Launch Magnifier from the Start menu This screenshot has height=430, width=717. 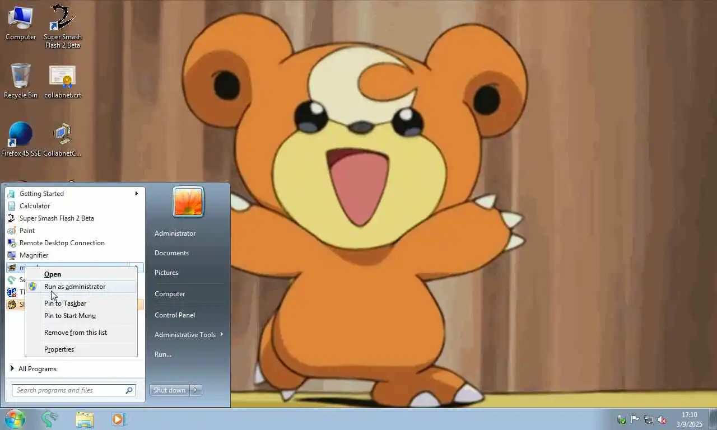(x=75, y=255)
